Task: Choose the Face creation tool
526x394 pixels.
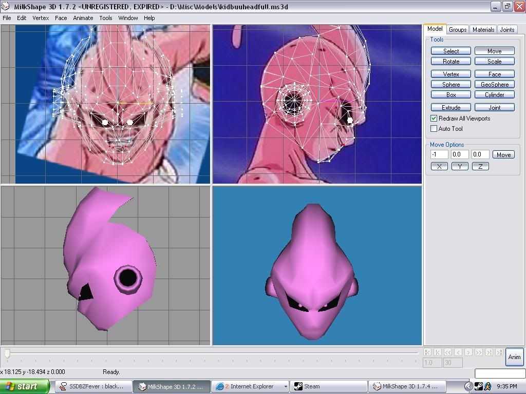Action: click(495, 74)
